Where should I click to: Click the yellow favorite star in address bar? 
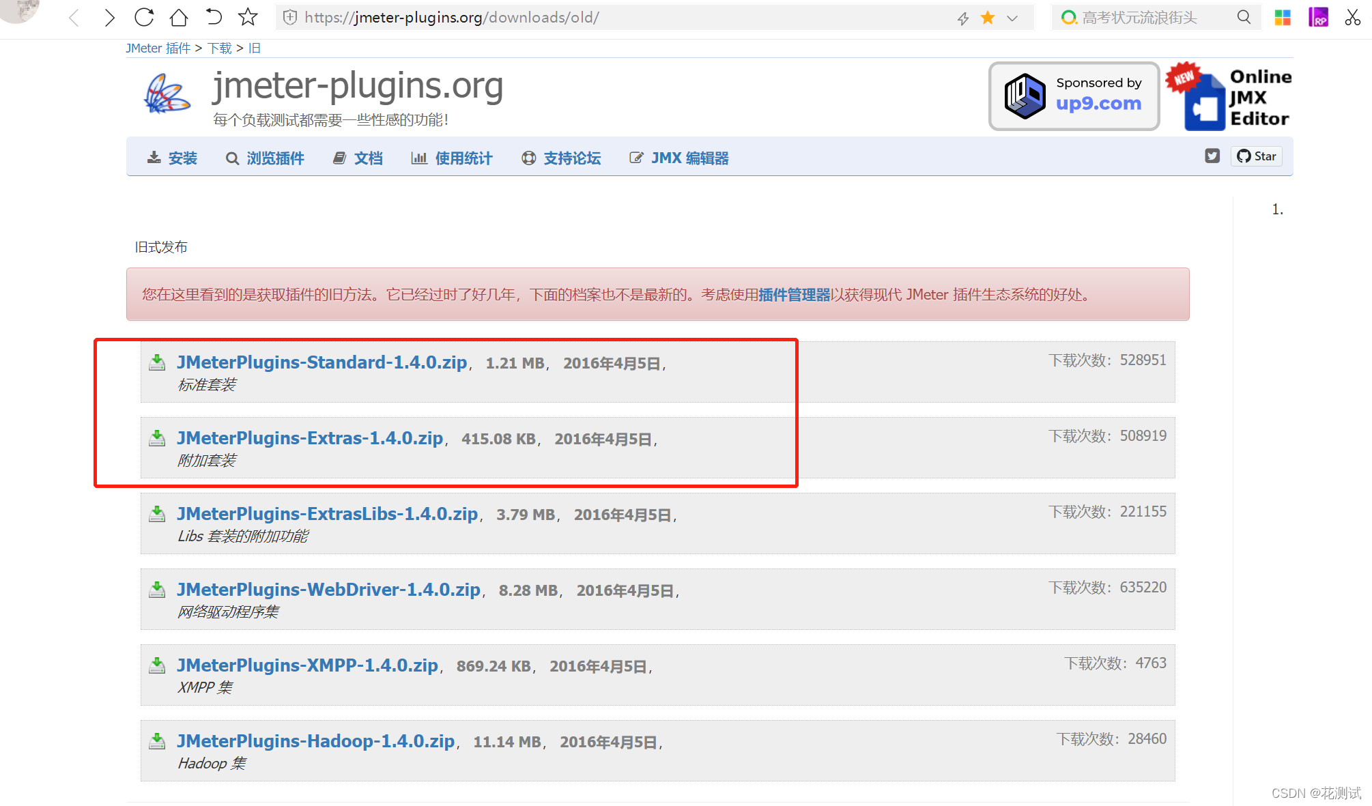click(988, 18)
